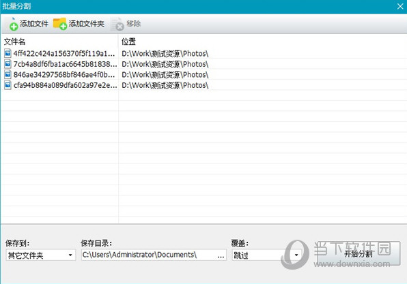Click image icon of file cfa94b884a089dfa602a97e2e

point(8,85)
